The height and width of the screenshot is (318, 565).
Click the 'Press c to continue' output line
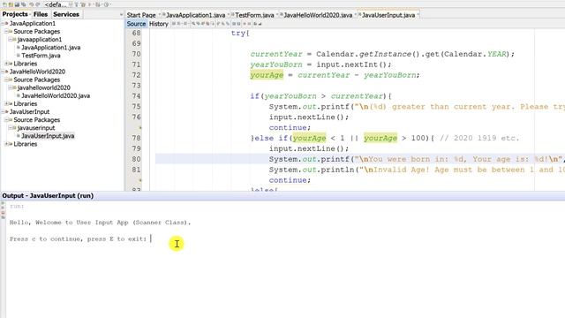(79, 238)
